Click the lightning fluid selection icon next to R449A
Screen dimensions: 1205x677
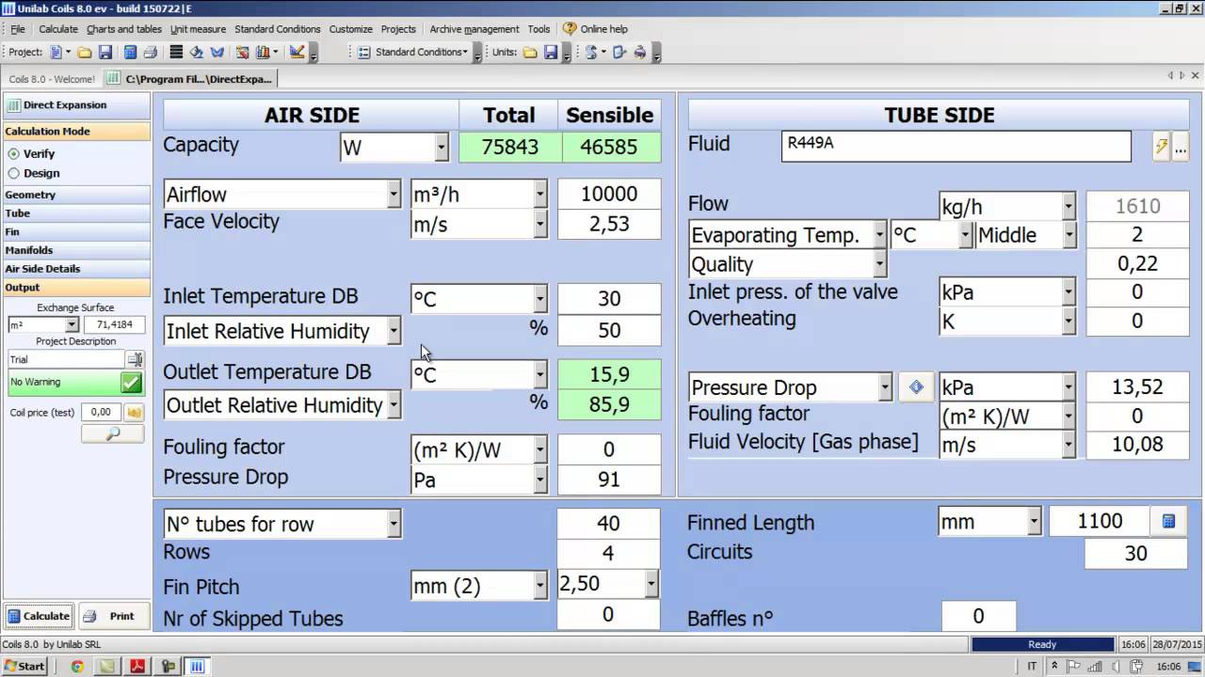(1162, 147)
